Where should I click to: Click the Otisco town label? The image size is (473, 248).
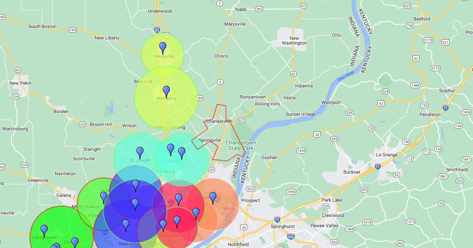221,56
